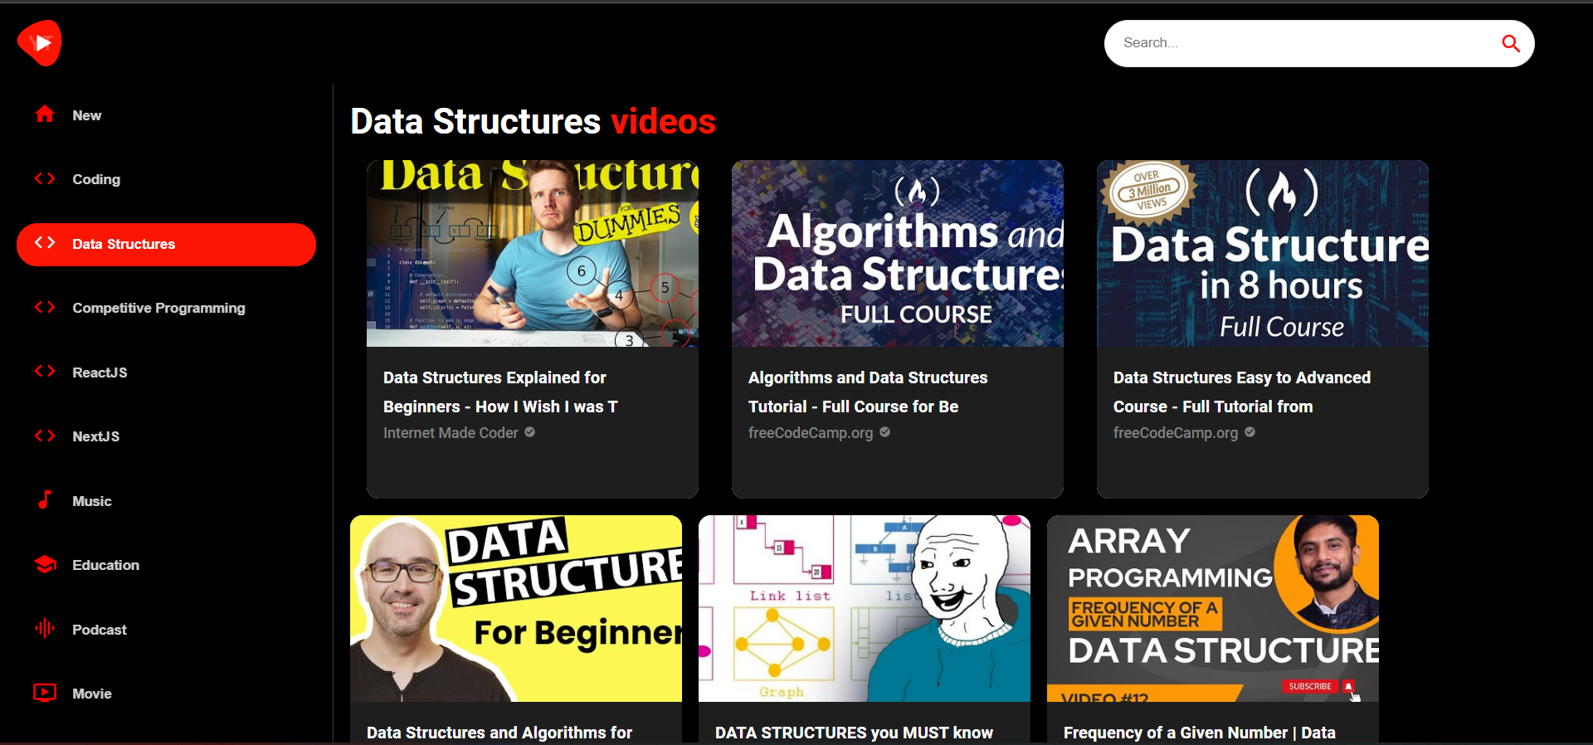Open 'Data Structures and Algorithms for' title
The image size is (1593, 745).
(499, 733)
